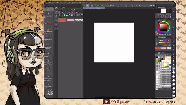The height and width of the screenshot is (105, 186).
Task: Select the Ruler triangle tool
Action: [82, 15]
